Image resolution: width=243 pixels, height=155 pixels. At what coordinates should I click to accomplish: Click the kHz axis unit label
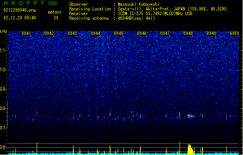tap(3, 31)
